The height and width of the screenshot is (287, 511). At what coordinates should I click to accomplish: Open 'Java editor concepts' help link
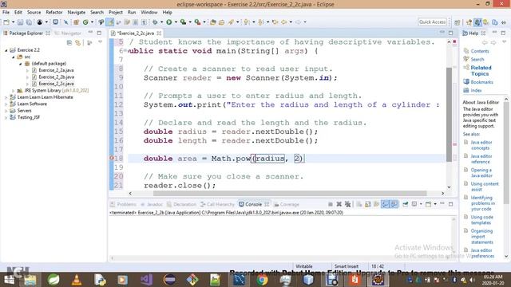[481, 145]
